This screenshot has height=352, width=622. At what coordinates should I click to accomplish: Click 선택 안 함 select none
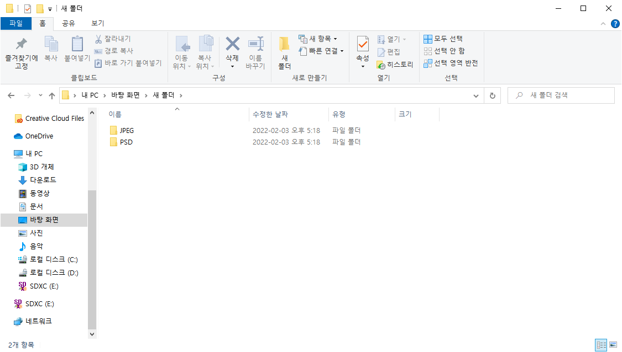tap(445, 51)
